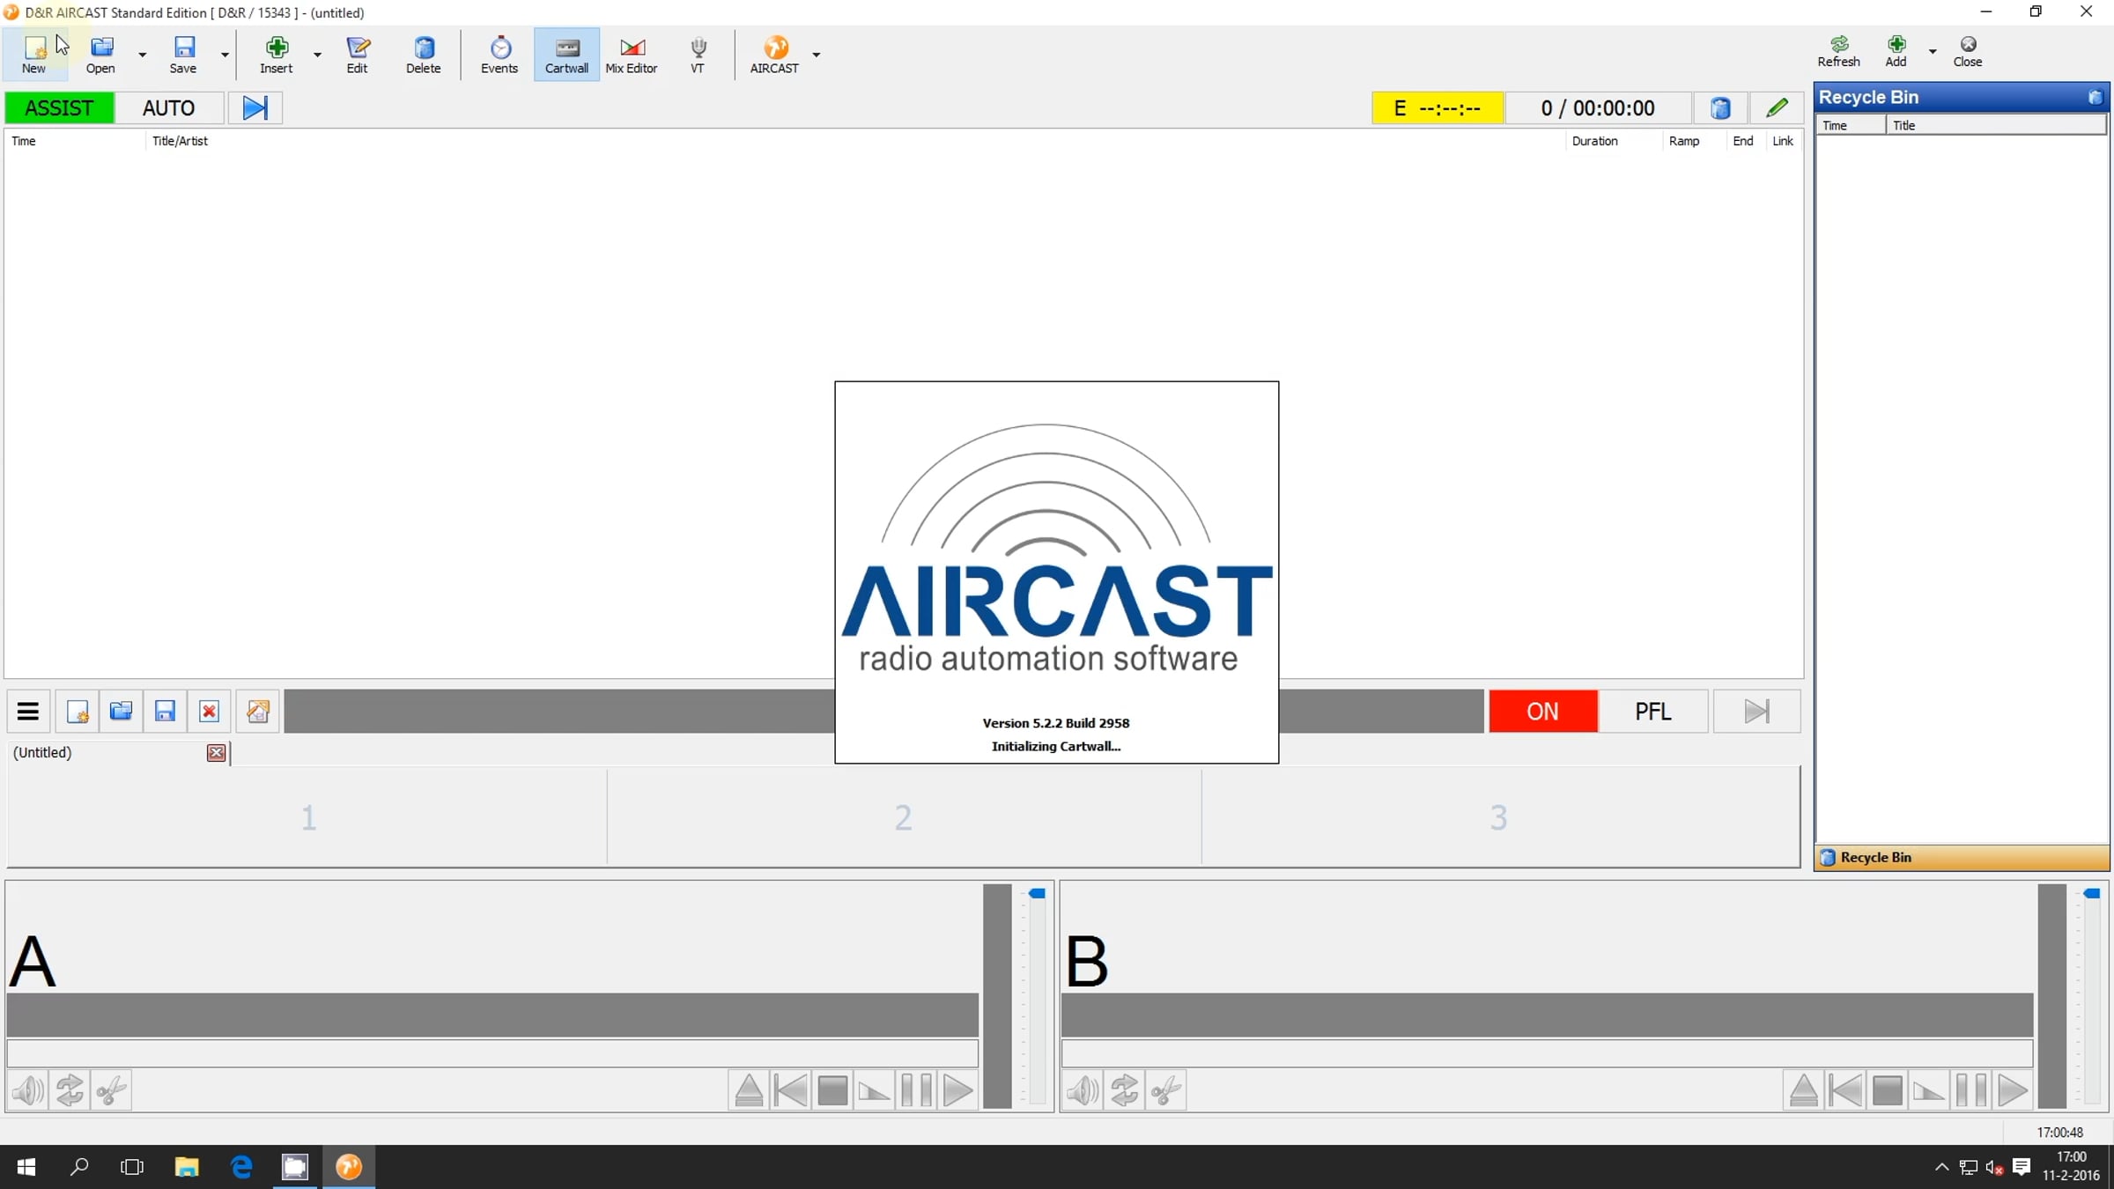Close the browser panel with the Close icon

tap(1968, 52)
